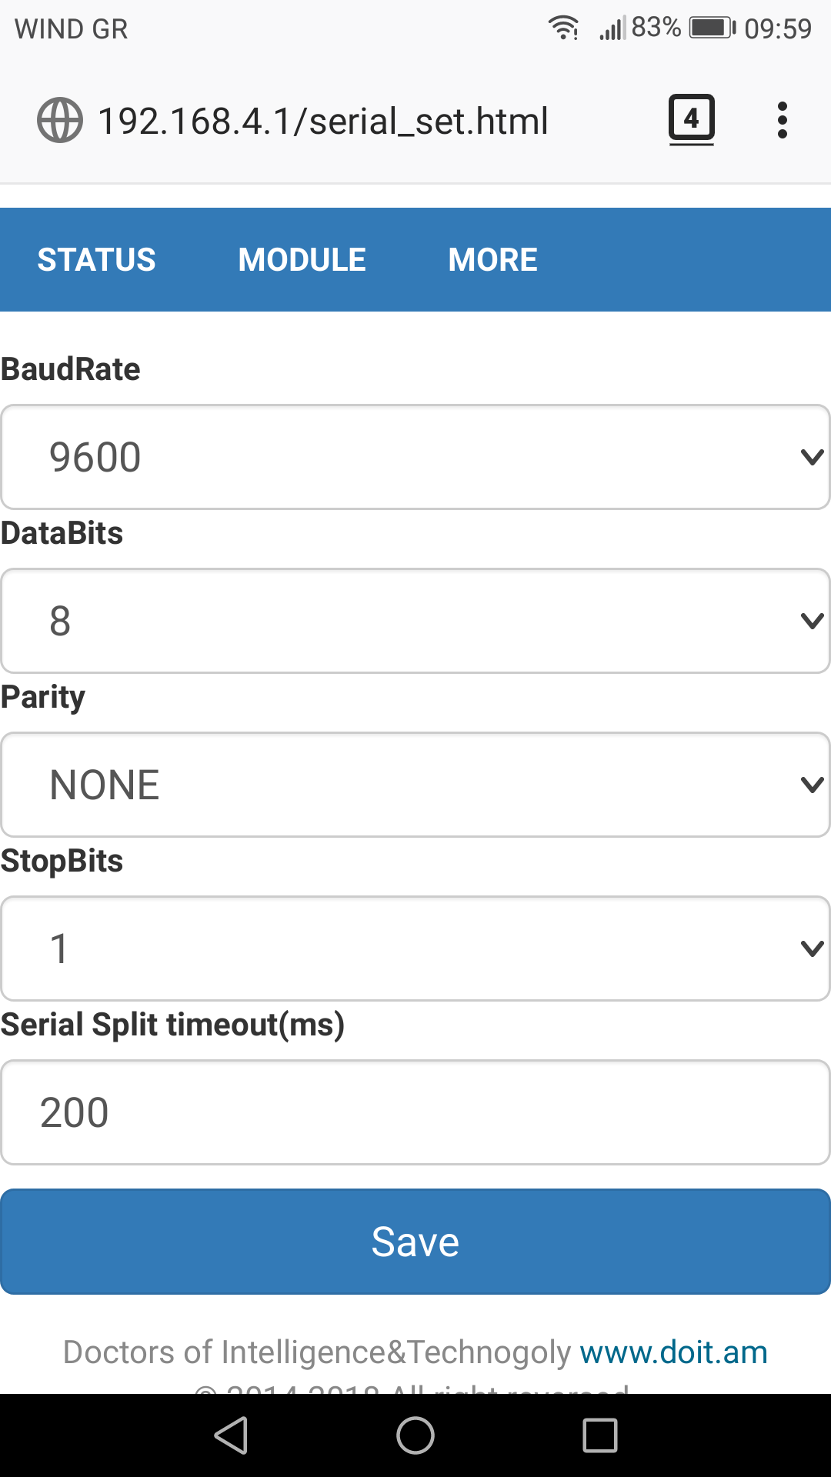Screen dimensions: 831x1477
Task: Open recent apps with the square button
Action: [600, 1435]
